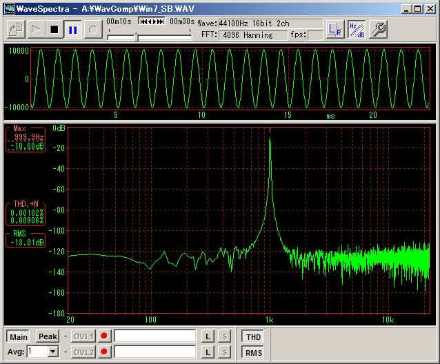Screen dimensions: 440x364
Task: Open the Avg count dropdown arrow
Action: tap(53, 352)
